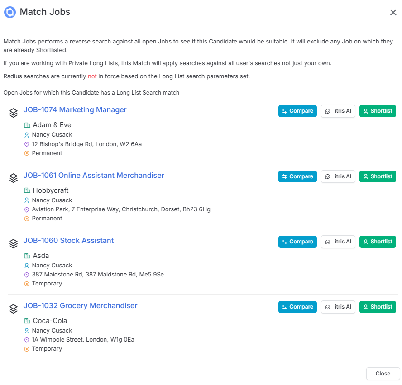Click the layers icon beside JOB-1074 Marketing Manager

pyautogui.click(x=13, y=113)
